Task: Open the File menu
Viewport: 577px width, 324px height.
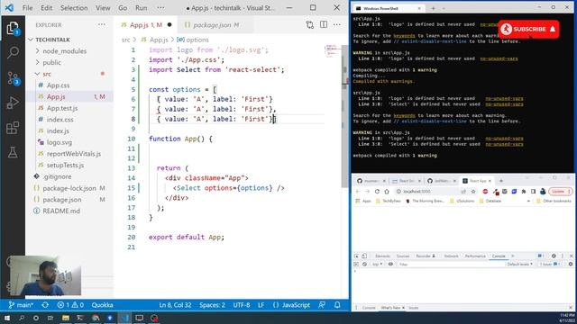Action: (27, 8)
